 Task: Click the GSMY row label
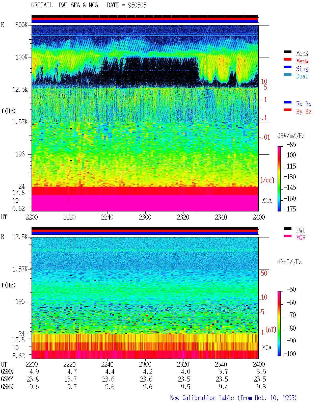pos(7,379)
